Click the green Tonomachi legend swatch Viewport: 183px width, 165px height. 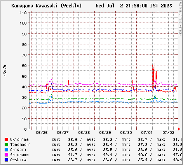pyautogui.click(x=6, y=144)
